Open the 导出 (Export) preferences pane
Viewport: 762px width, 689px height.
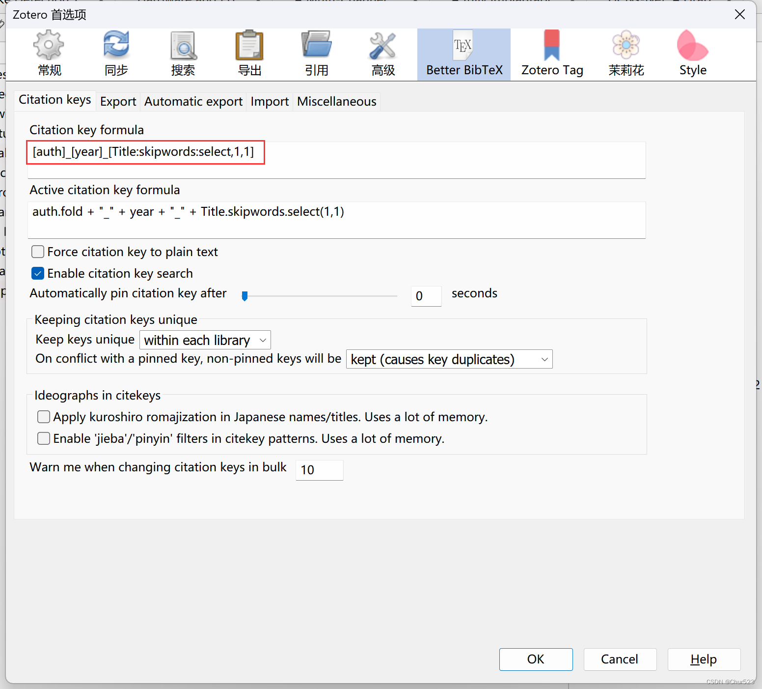pyautogui.click(x=250, y=54)
